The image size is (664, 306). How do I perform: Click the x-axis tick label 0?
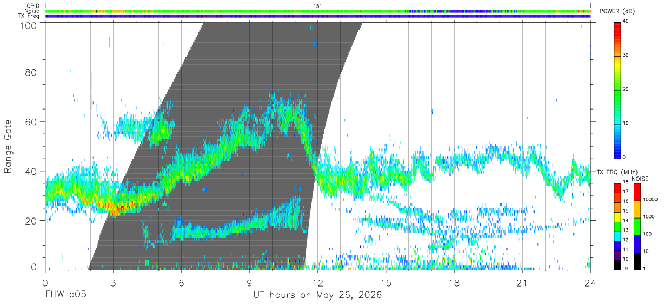click(x=45, y=283)
